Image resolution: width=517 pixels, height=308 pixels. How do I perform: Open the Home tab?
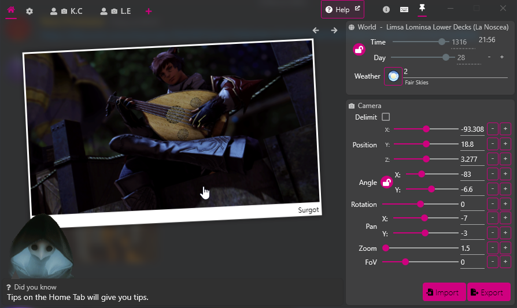(11, 10)
